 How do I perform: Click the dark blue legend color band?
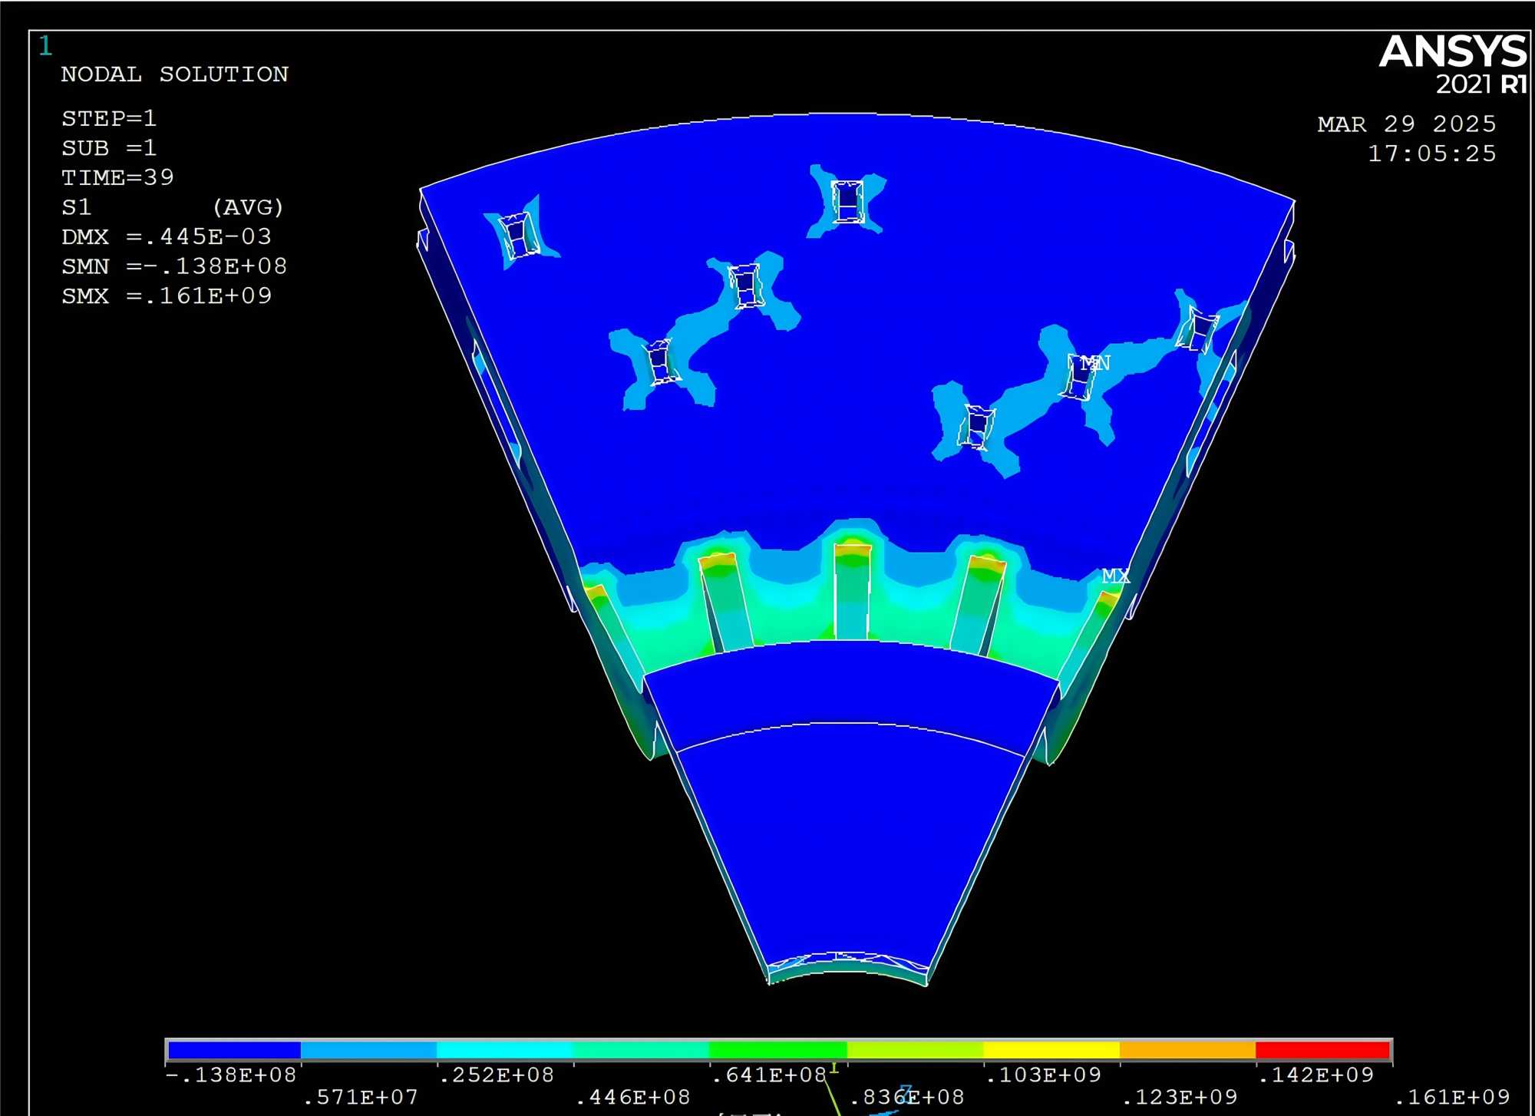[x=233, y=1049]
